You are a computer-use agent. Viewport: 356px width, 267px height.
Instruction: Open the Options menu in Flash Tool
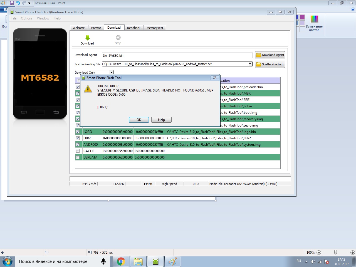tap(27, 18)
